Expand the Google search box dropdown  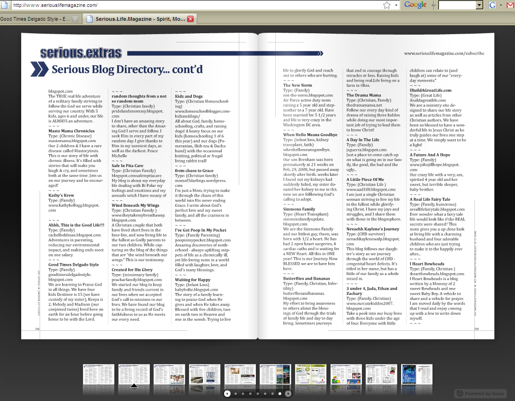479,5
